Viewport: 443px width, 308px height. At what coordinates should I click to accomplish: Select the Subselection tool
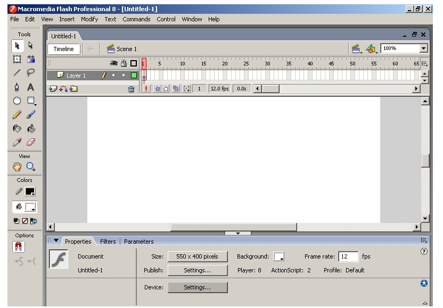click(x=30, y=46)
